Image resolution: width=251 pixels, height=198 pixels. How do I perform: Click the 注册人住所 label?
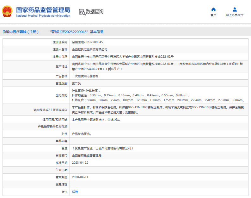[x=60, y=57]
